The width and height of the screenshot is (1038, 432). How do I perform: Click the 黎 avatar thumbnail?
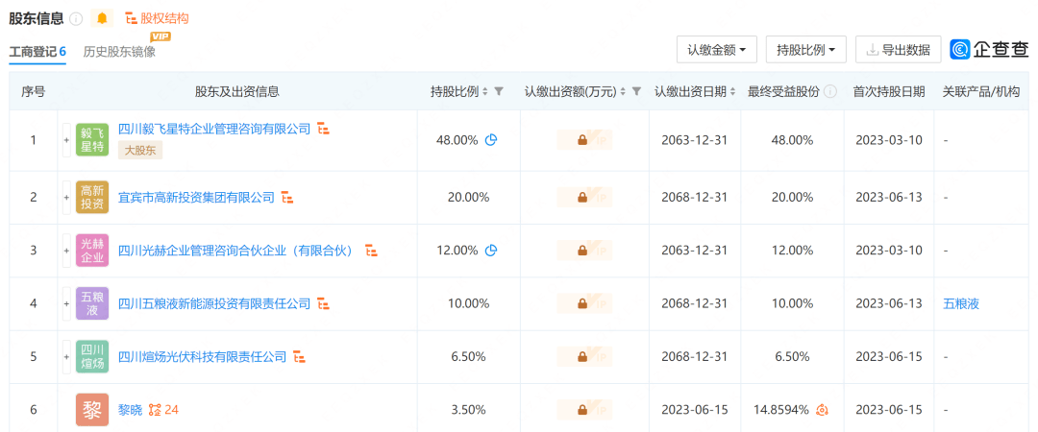(x=92, y=410)
